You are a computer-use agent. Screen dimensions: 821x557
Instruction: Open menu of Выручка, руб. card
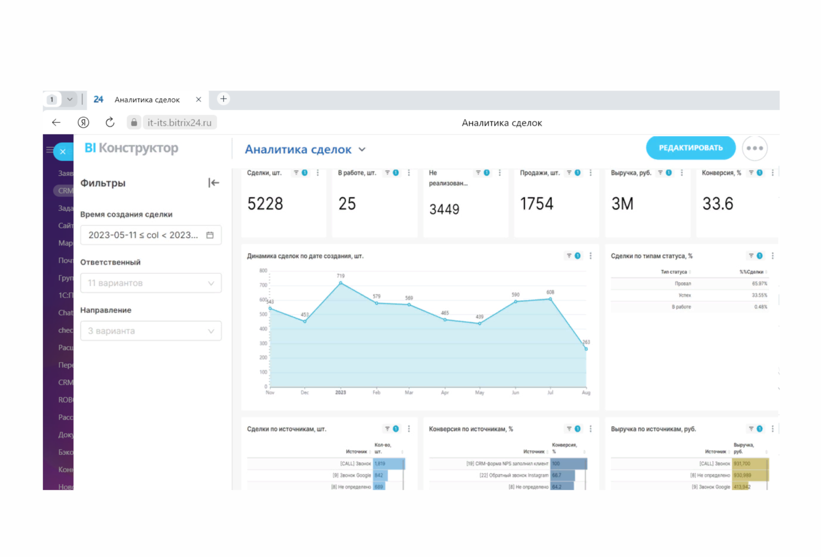pos(682,173)
